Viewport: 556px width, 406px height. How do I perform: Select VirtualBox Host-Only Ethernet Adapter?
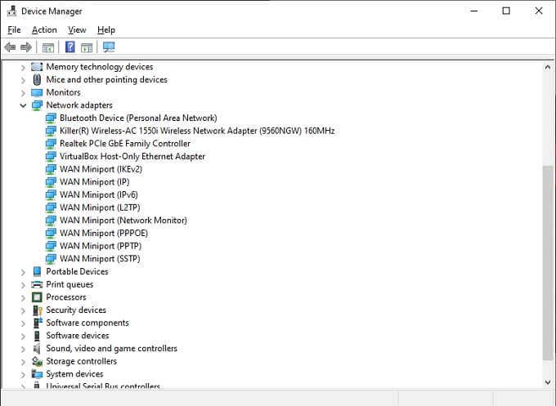point(132,156)
